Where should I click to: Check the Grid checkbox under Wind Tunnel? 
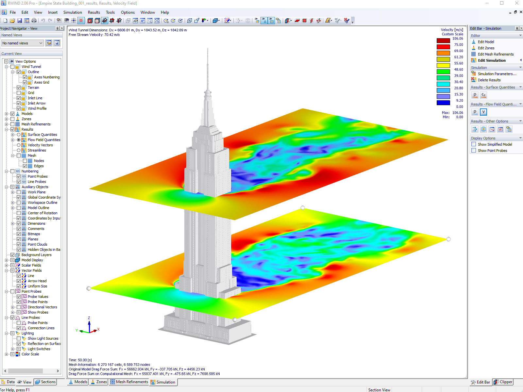[19, 93]
